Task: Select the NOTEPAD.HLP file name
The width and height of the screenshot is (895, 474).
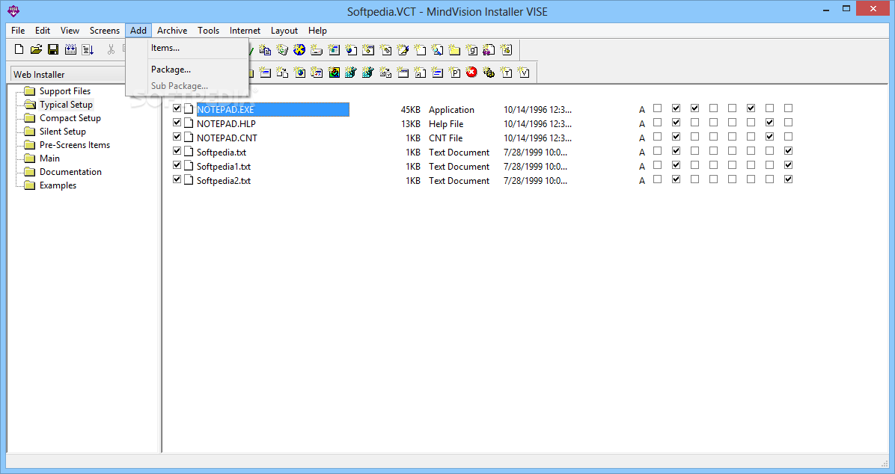Action: pyautogui.click(x=226, y=124)
